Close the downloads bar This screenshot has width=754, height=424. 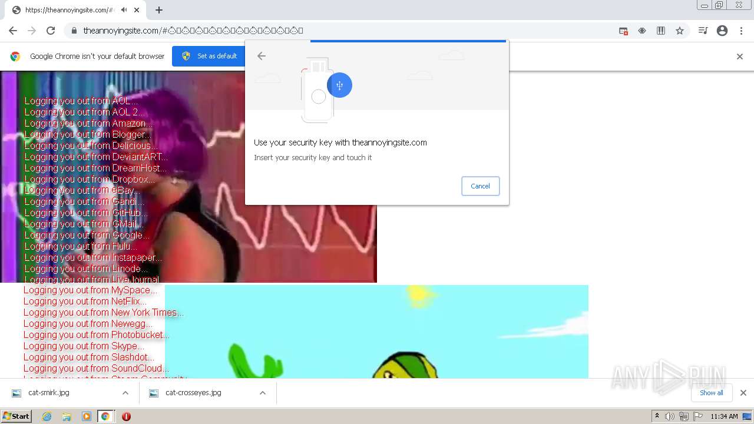tap(743, 393)
